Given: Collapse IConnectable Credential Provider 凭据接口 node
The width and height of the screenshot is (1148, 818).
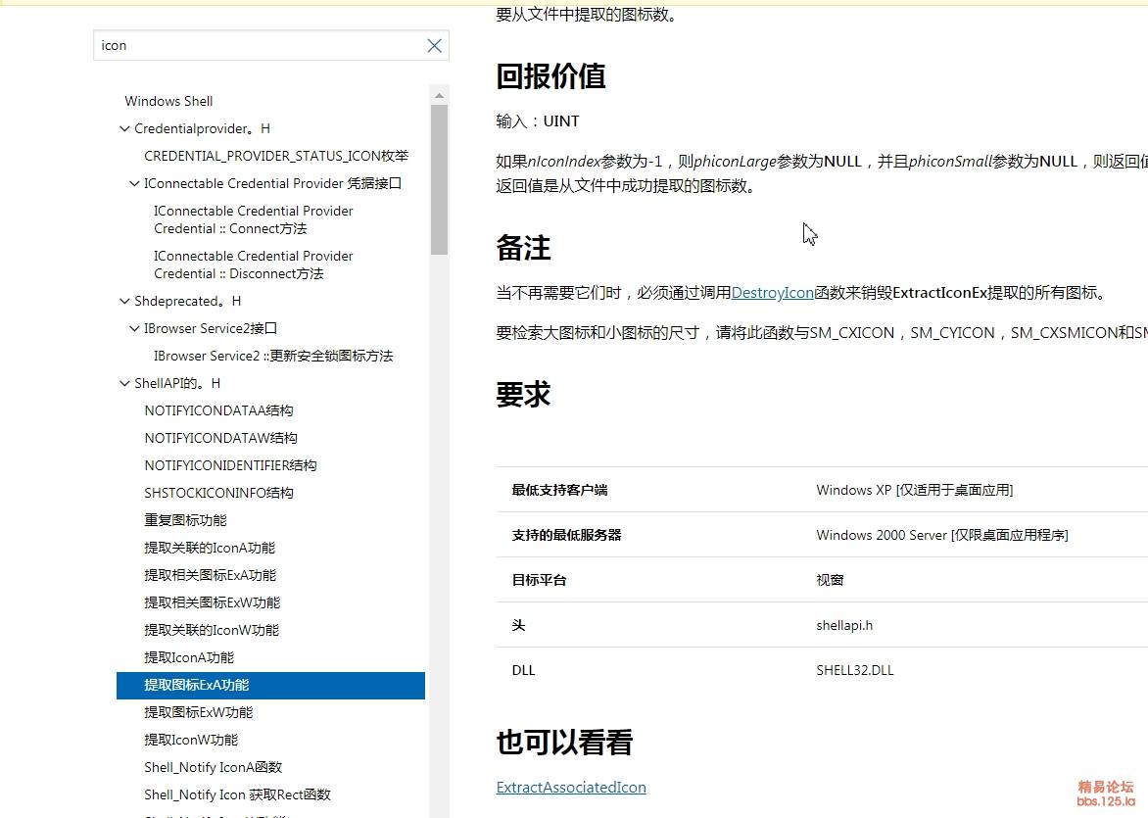Looking at the screenshot, I should point(134,184).
